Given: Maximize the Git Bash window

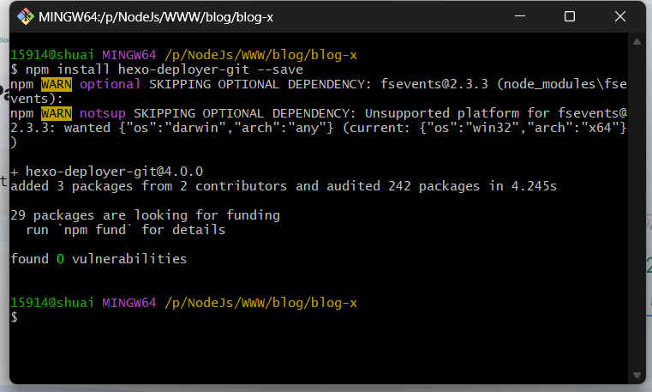Looking at the screenshot, I should click(x=570, y=16).
